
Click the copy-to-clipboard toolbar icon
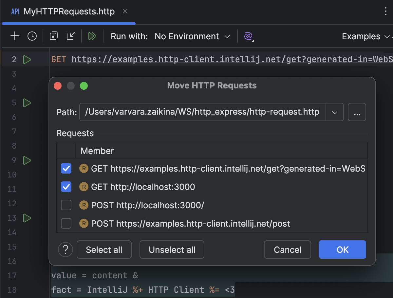53,36
